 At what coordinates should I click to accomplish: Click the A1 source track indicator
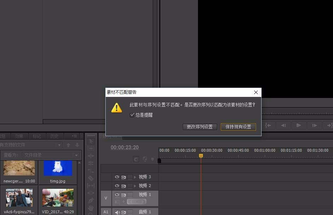(x=106, y=211)
